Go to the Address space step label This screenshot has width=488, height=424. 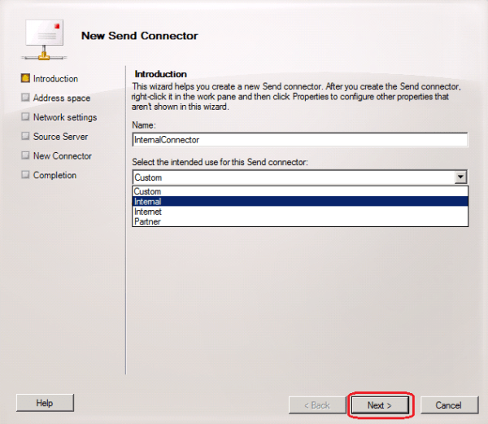click(x=61, y=98)
